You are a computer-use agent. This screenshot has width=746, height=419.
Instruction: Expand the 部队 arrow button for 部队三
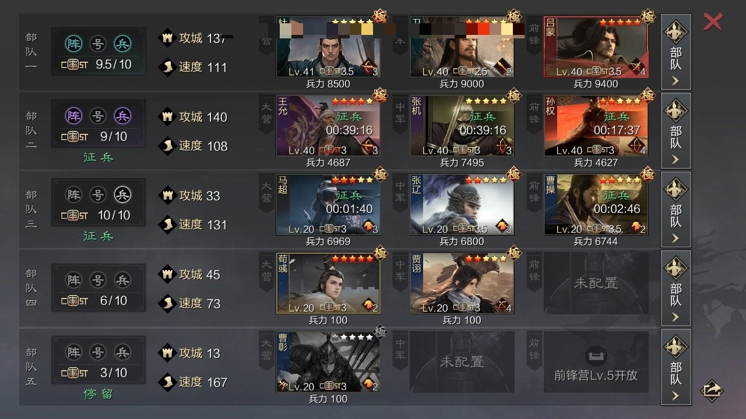676,210
